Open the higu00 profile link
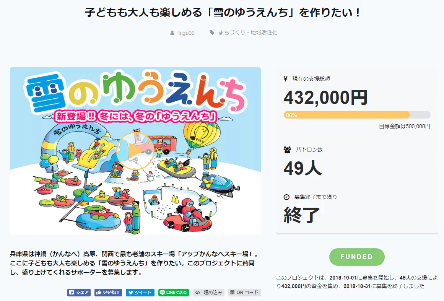The width and height of the screenshot is (444, 301). click(x=186, y=33)
